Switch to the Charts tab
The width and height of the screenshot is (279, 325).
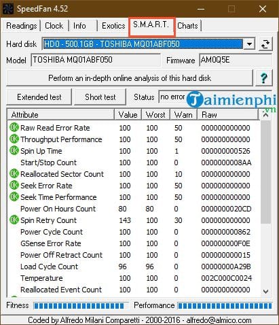(x=187, y=26)
